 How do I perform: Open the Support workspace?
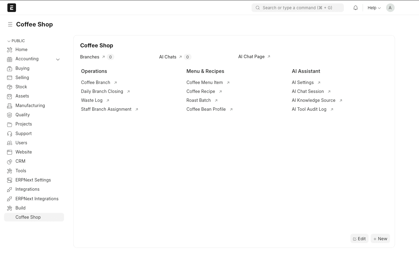pos(23,133)
